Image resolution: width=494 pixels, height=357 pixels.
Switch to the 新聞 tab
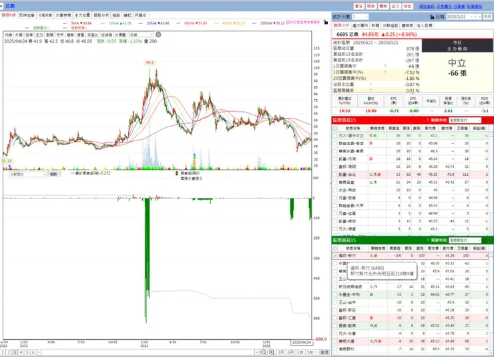click(375, 25)
